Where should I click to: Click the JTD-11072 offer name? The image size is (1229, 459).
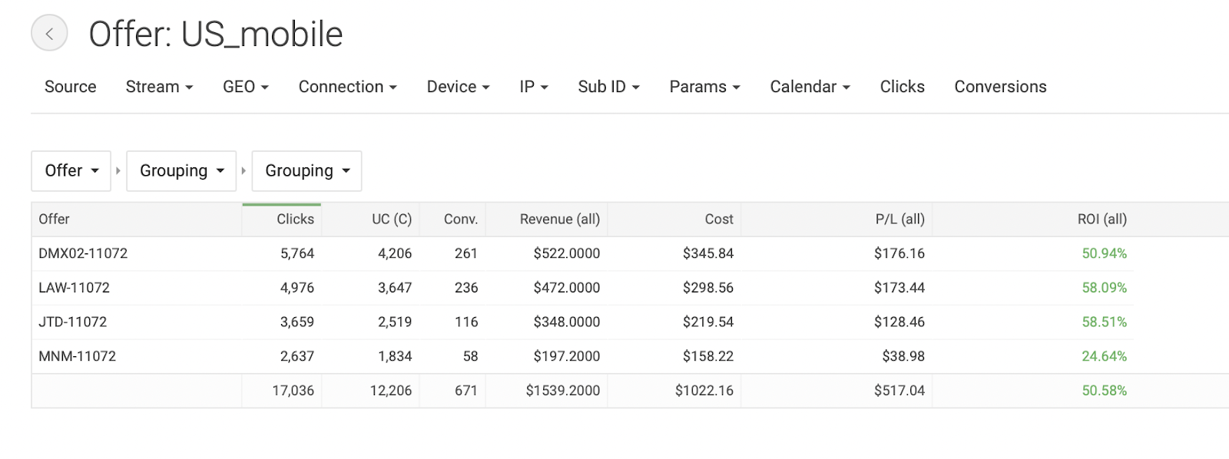point(72,322)
